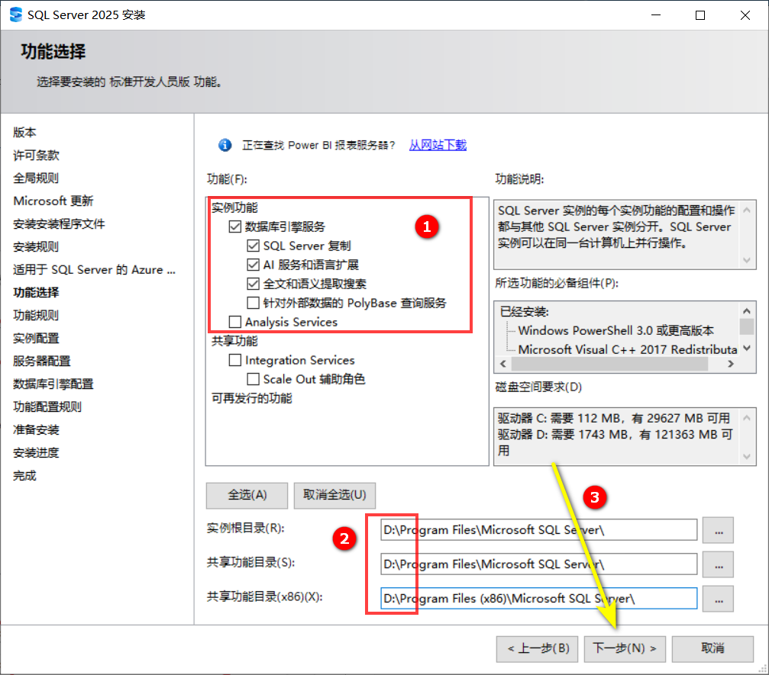This screenshot has height=675, width=769.
Task: Proceed with 下一步(N) button
Action: click(x=625, y=649)
